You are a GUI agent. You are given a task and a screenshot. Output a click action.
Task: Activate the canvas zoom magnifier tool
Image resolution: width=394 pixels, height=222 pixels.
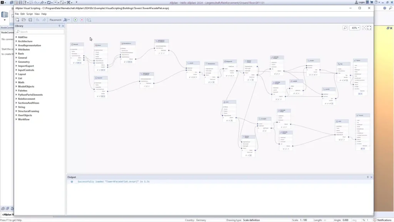click(346, 28)
